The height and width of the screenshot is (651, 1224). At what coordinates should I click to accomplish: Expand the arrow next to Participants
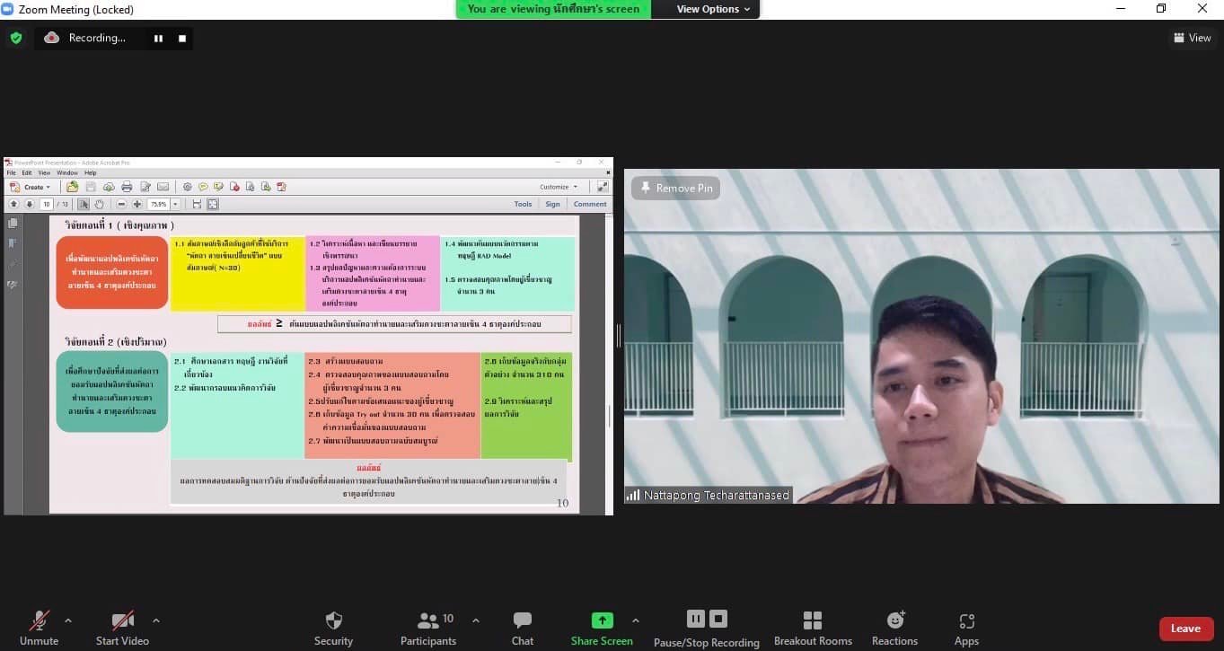(x=476, y=620)
